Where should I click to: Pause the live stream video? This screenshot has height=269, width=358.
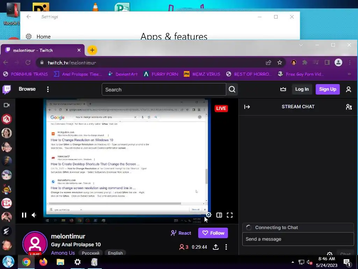(24, 215)
